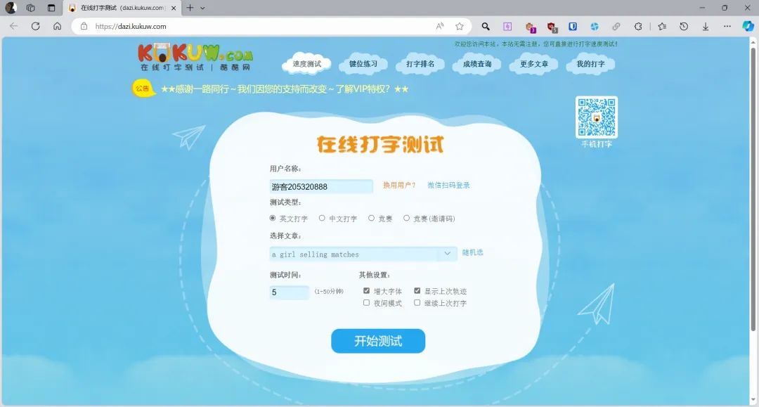
Task: Open Read aloud icon in address bar
Action: pos(439,26)
